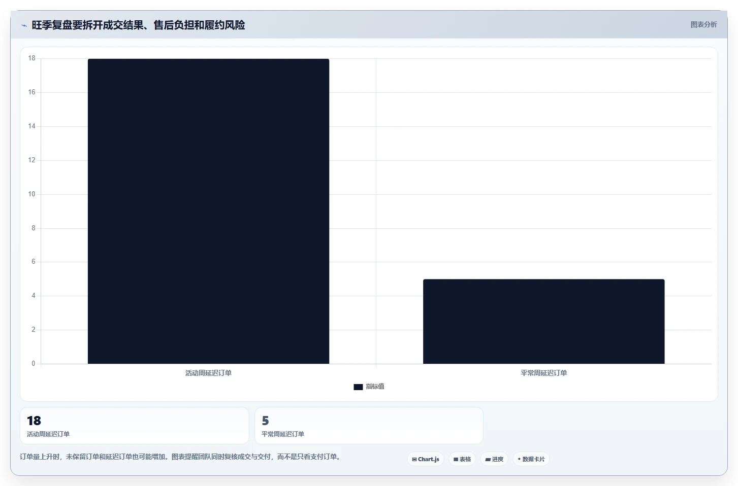Click the 平常周延迟订单 bar in chart

pyautogui.click(x=543, y=321)
